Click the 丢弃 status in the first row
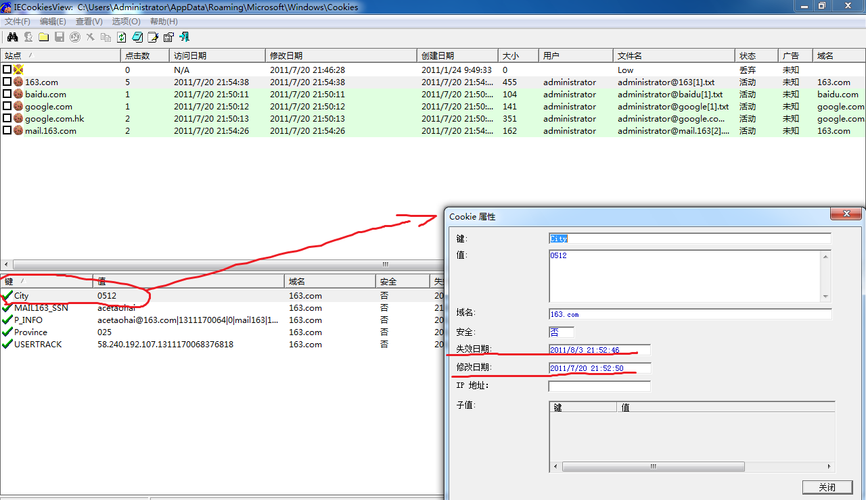 click(748, 70)
